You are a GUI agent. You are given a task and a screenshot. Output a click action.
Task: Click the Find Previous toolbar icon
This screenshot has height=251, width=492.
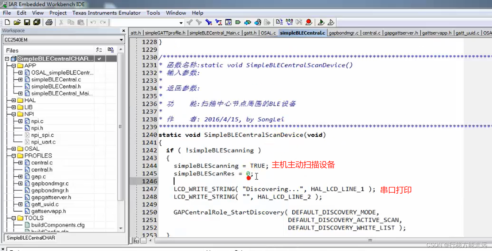(x=189, y=22)
